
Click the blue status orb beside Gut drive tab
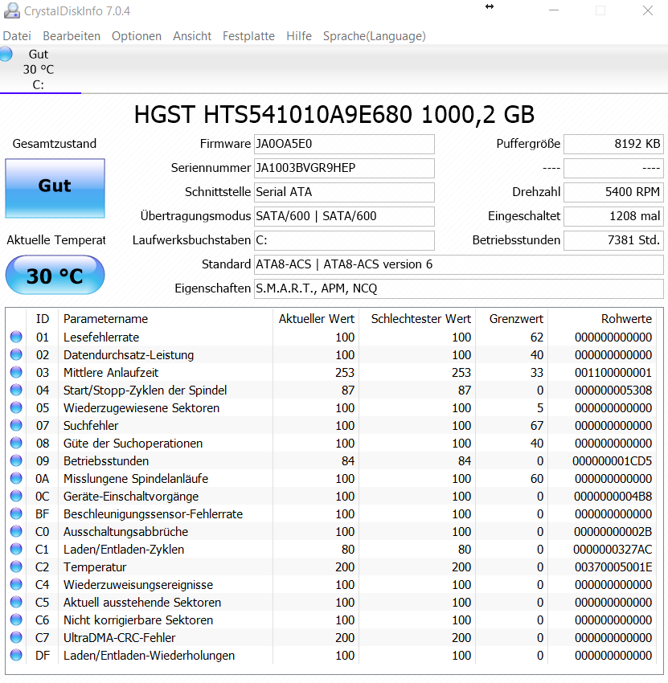(x=6, y=54)
